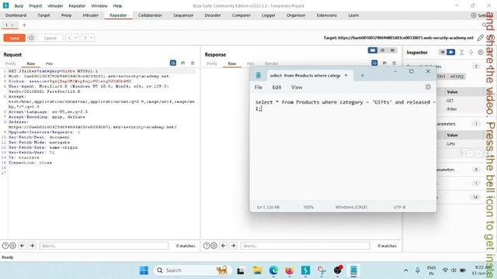Add a new Notepad tab
This screenshot has height=279, width=497.
point(363,75)
